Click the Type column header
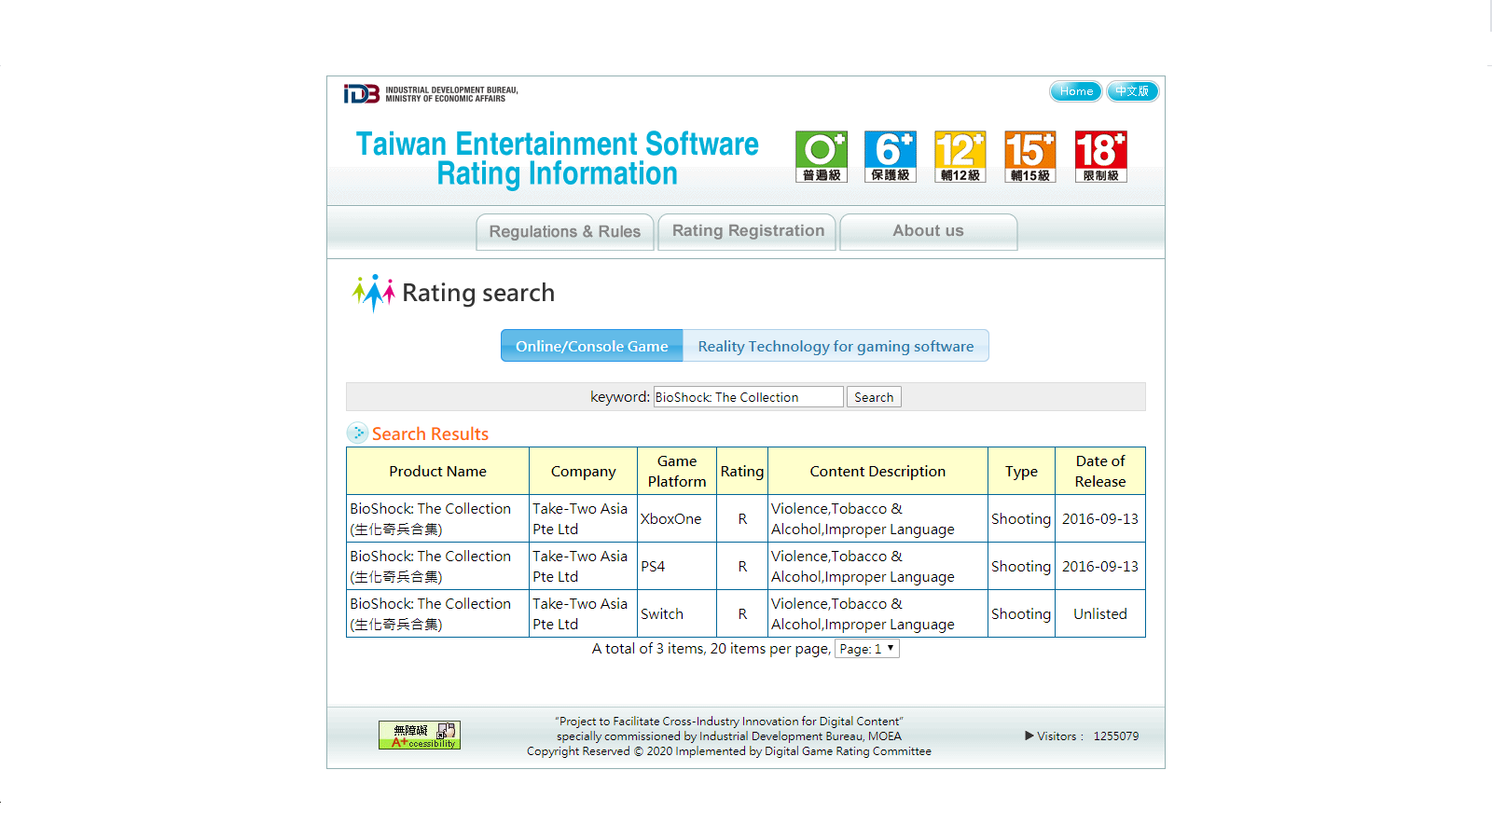Viewport: 1492px width, 839px height. 1021,471
